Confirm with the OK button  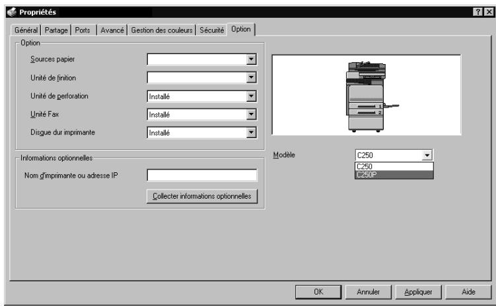[318, 292]
